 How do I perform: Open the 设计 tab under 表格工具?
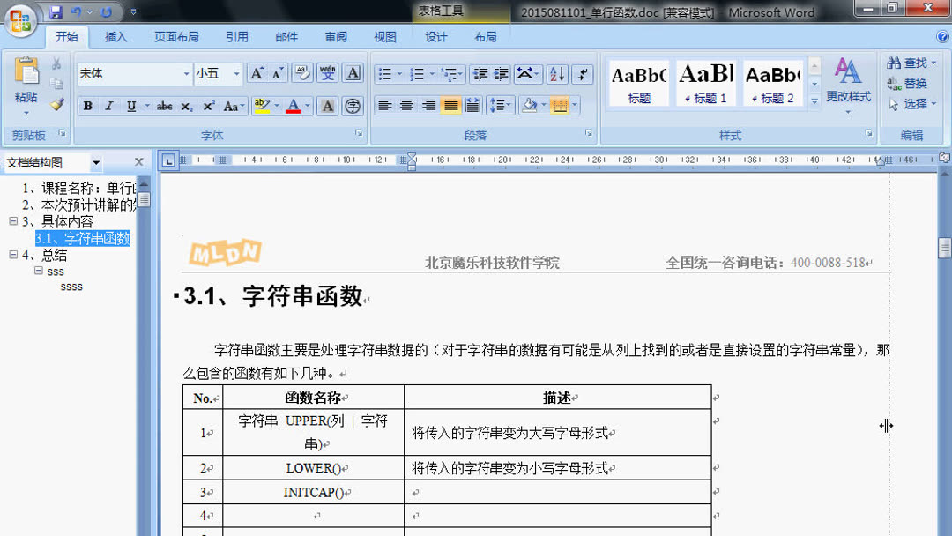(435, 36)
